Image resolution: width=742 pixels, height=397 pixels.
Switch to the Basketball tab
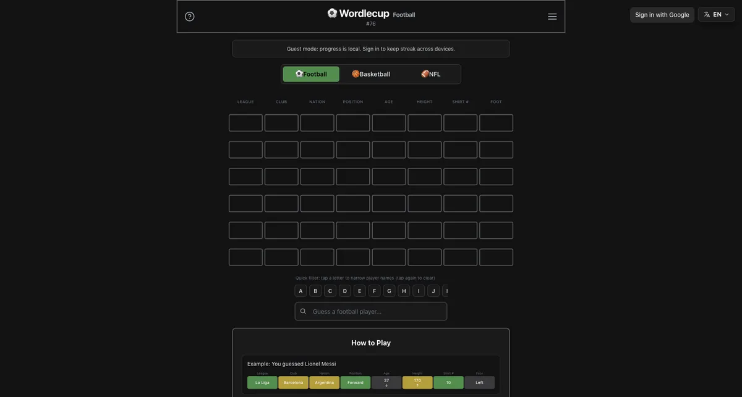coord(371,74)
